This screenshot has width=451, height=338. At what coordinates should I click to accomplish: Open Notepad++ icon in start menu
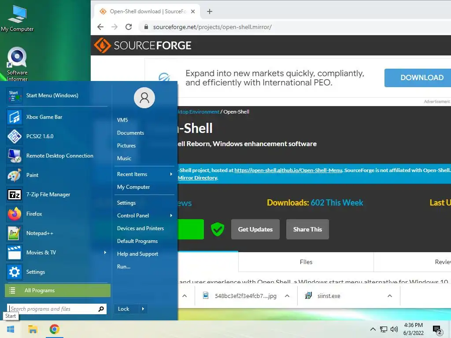point(15,233)
